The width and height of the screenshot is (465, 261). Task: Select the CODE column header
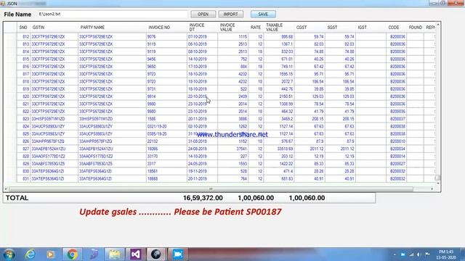click(x=396, y=28)
